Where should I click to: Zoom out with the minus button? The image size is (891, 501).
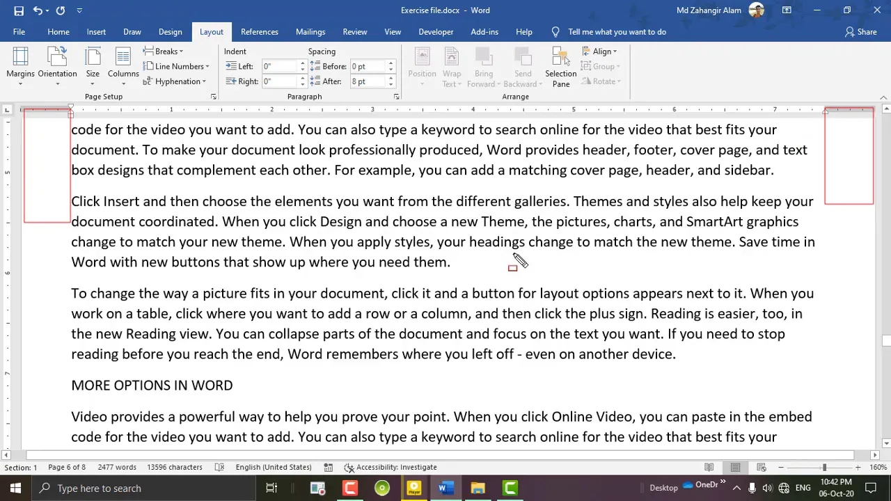coord(781,468)
